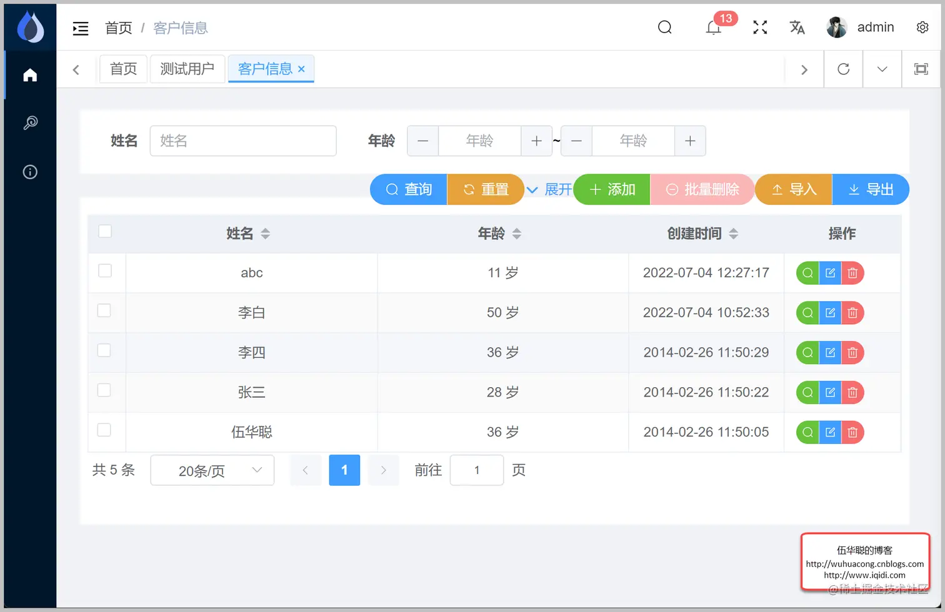Decrease the minimum 年龄 value

(423, 141)
